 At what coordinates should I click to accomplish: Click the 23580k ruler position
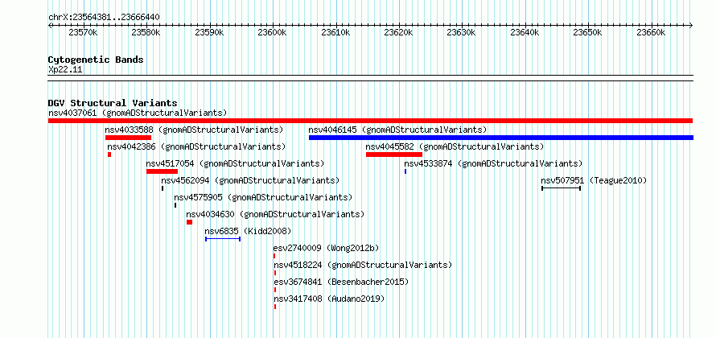[146, 32]
